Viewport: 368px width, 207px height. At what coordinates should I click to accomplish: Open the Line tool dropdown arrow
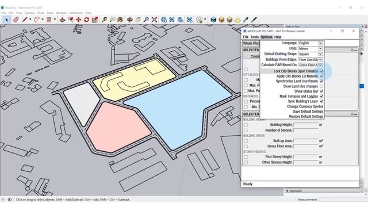click(x=30, y=20)
